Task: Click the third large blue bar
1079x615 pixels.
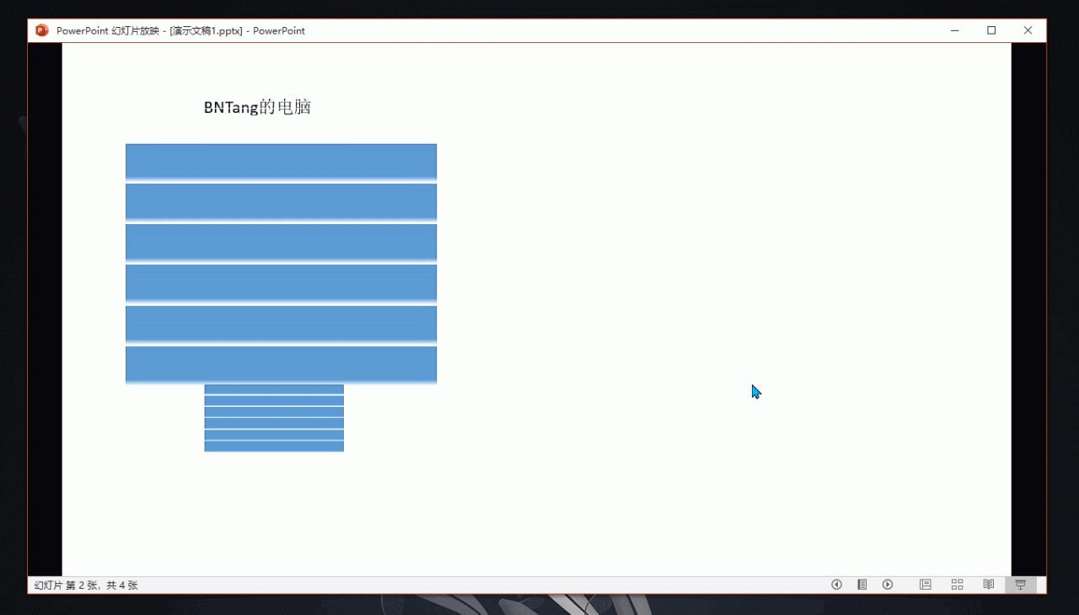Action: coord(281,243)
